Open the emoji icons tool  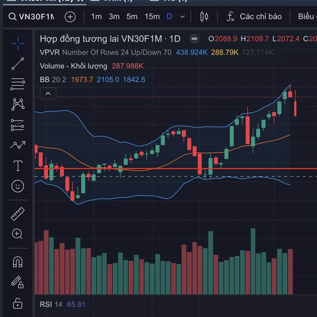tap(17, 186)
